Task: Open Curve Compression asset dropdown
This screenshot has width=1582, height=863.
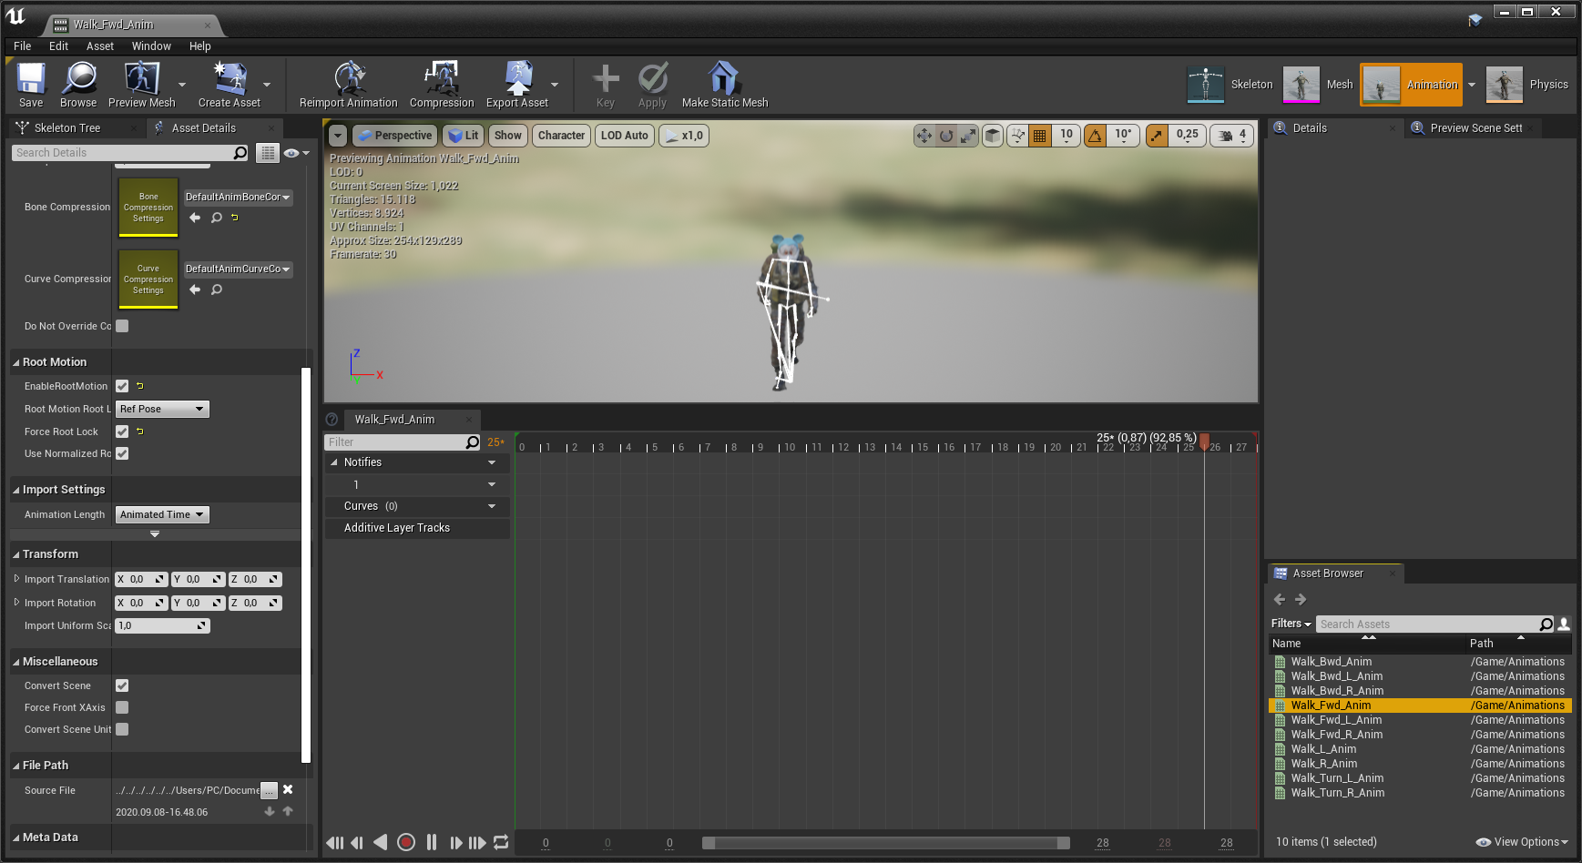Action: pos(238,269)
